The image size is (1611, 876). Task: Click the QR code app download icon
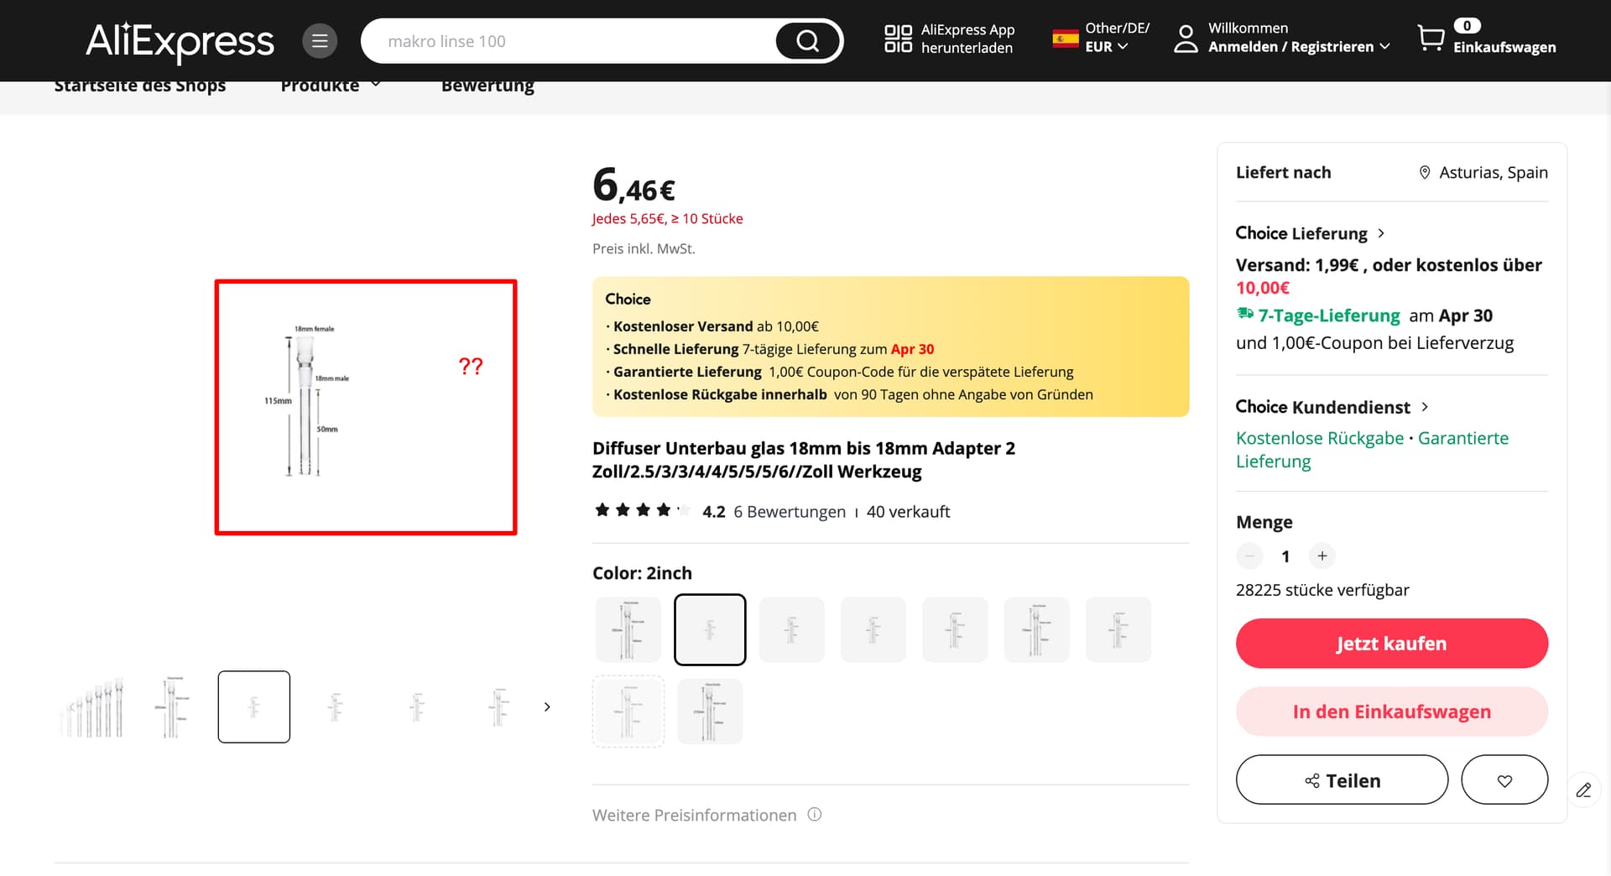(x=898, y=39)
